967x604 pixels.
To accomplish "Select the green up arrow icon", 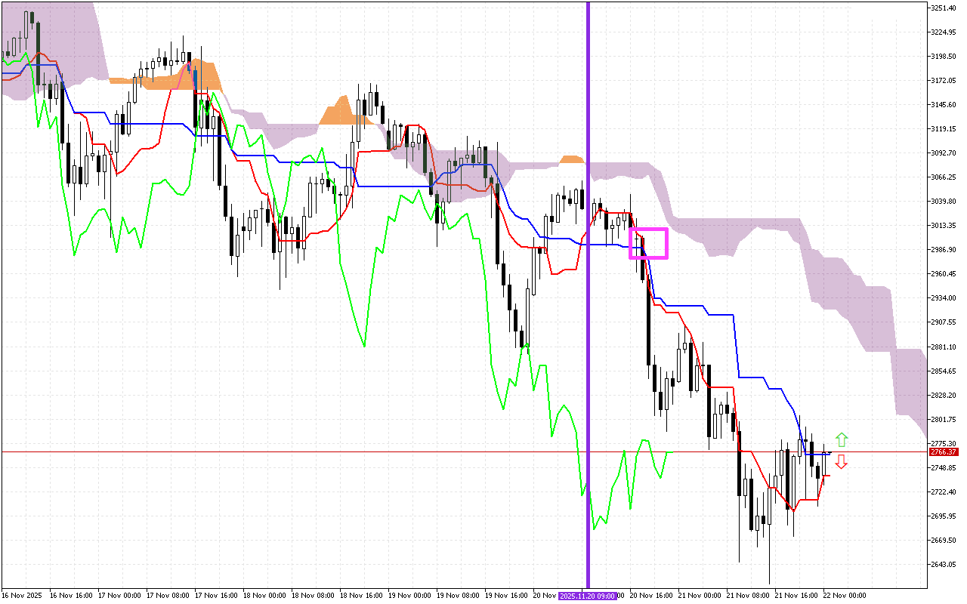I will point(842,439).
